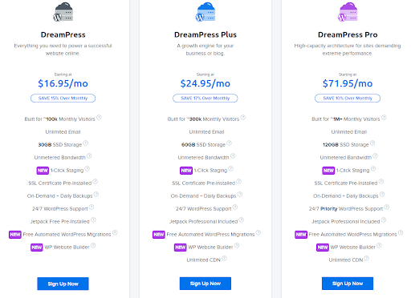Viewport: 411px width, 298px height.
Task: Open WP Website Builder help icon in Plus plan
Action: pos(237,246)
